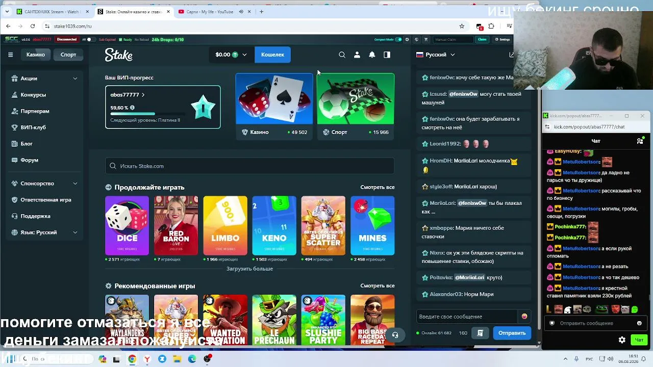Focus the Искать Stake.com search field

[x=249, y=166]
